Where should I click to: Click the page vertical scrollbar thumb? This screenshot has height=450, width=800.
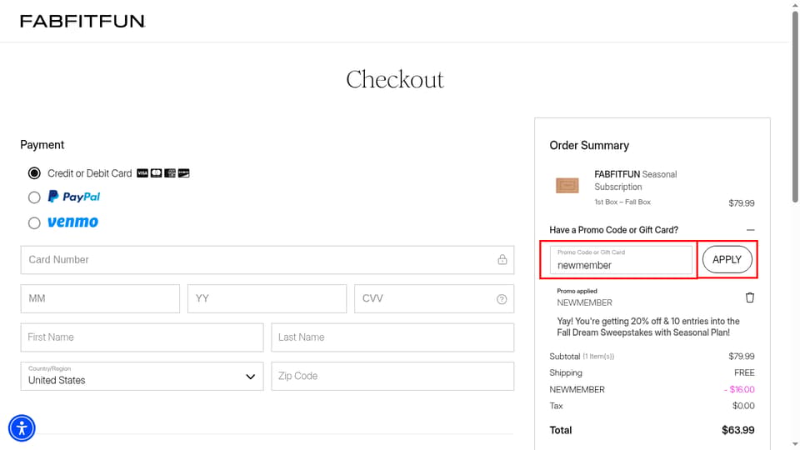[795, 107]
